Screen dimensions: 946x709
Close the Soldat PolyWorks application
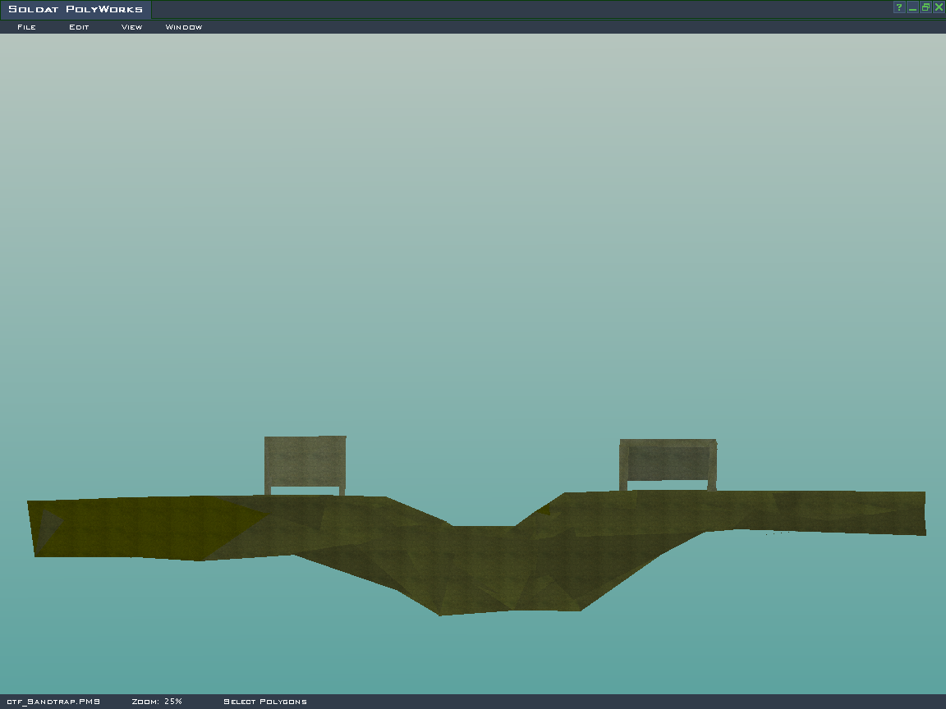pos(939,7)
